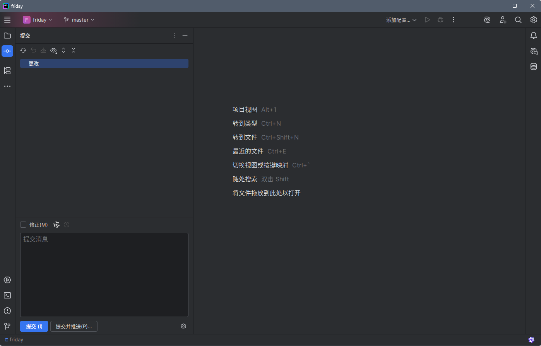Viewport: 541px width, 346px height.
Task: Click the blue 提交 commit button
Action: tap(34, 326)
